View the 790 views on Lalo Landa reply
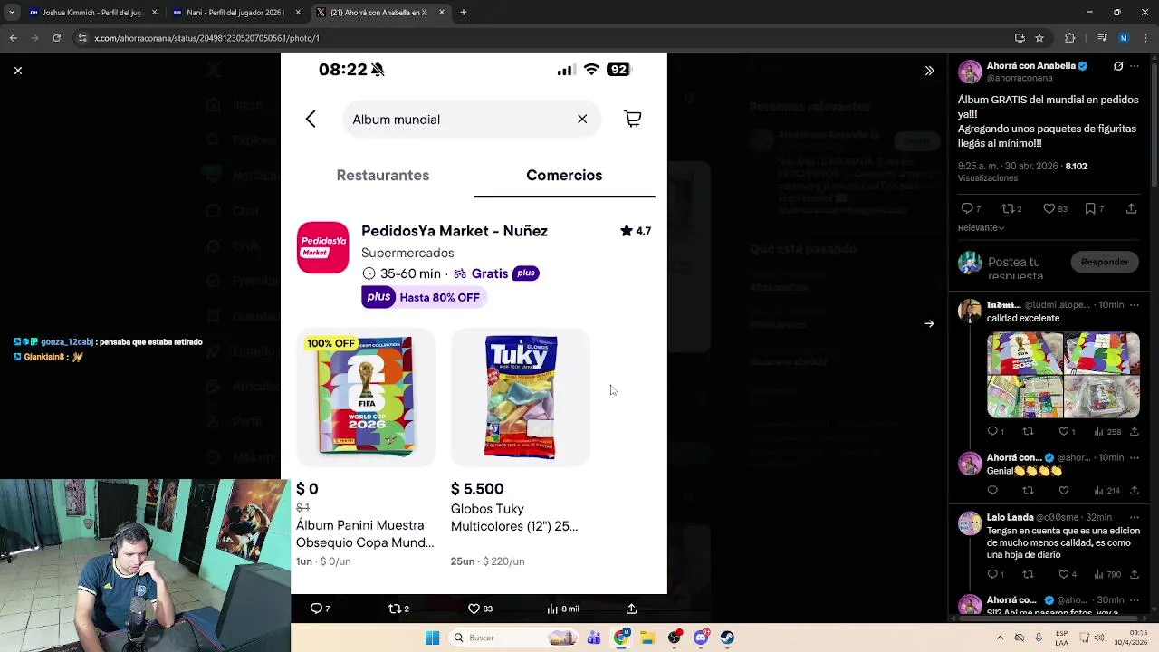Screen dimensions: 1159x652 pyautogui.click(x=1108, y=574)
